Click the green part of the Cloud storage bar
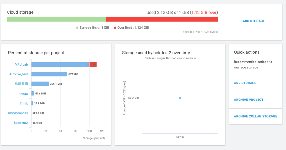286x150 pixels. tap(56, 19)
